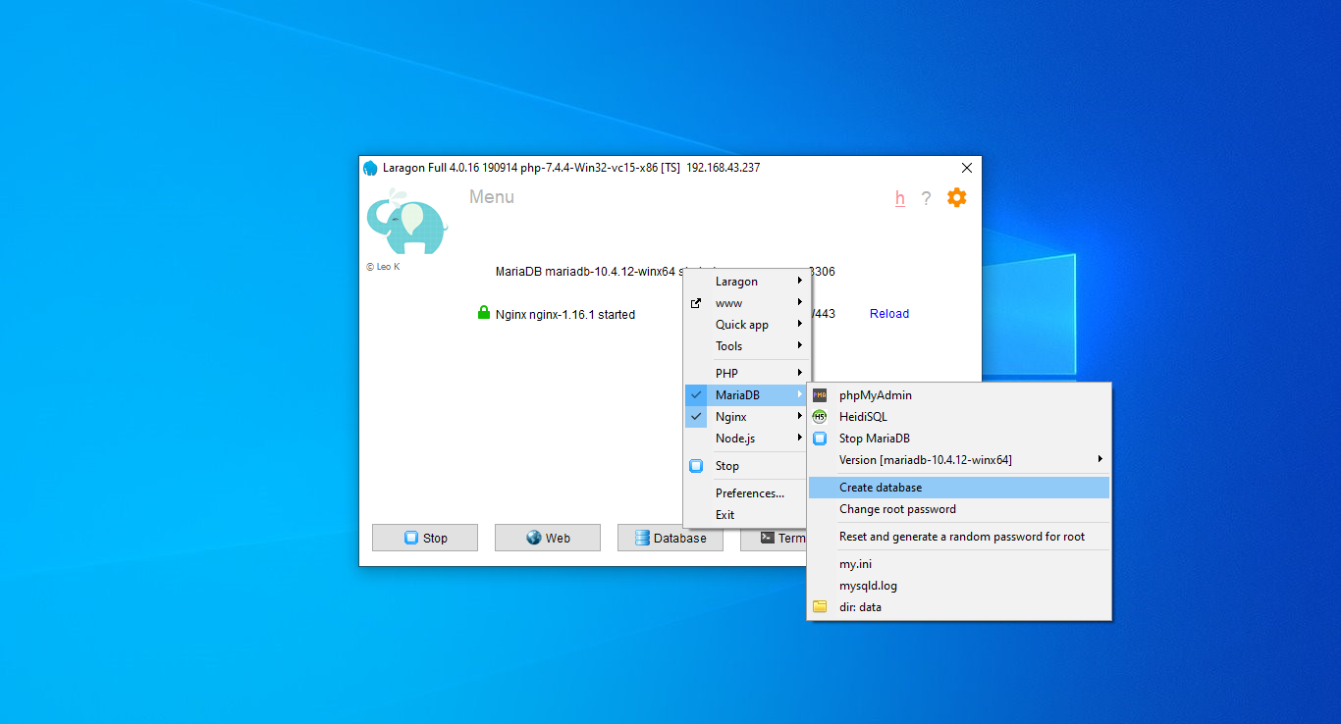Click the Reload link
Viewport: 1341px width, 724px height.
tap(888, 313)
